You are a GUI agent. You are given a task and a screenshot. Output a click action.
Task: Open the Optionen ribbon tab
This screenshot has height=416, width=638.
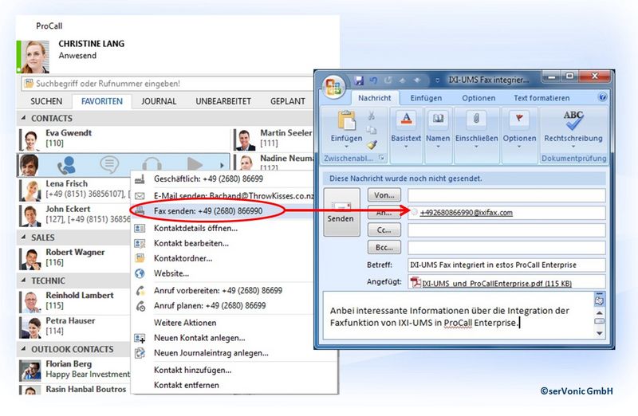coord(478,98)
